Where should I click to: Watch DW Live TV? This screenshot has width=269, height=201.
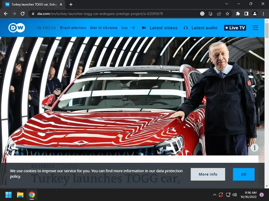pos(235,28)
